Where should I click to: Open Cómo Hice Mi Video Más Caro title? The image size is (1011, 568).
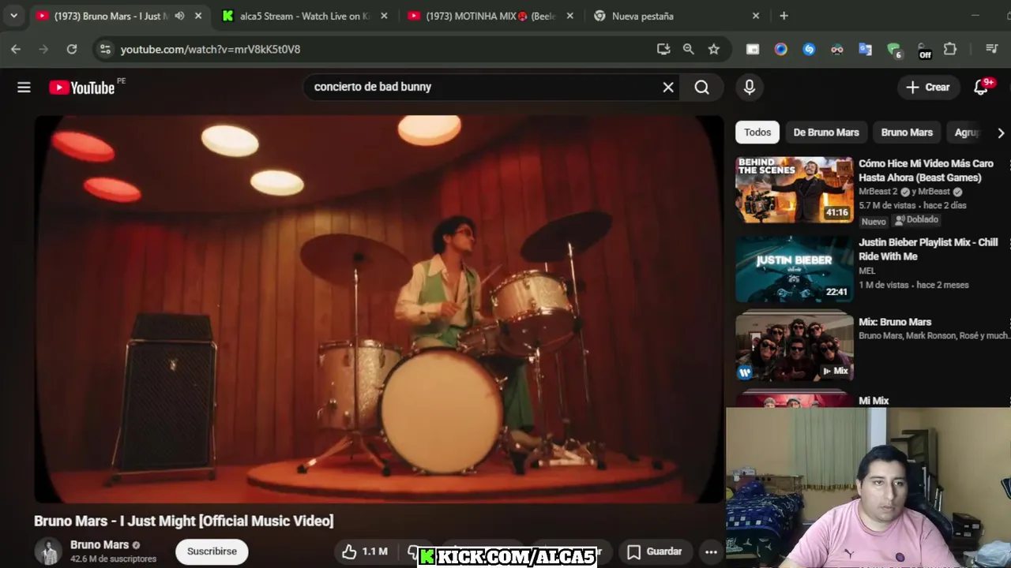[x=926, y=170]
